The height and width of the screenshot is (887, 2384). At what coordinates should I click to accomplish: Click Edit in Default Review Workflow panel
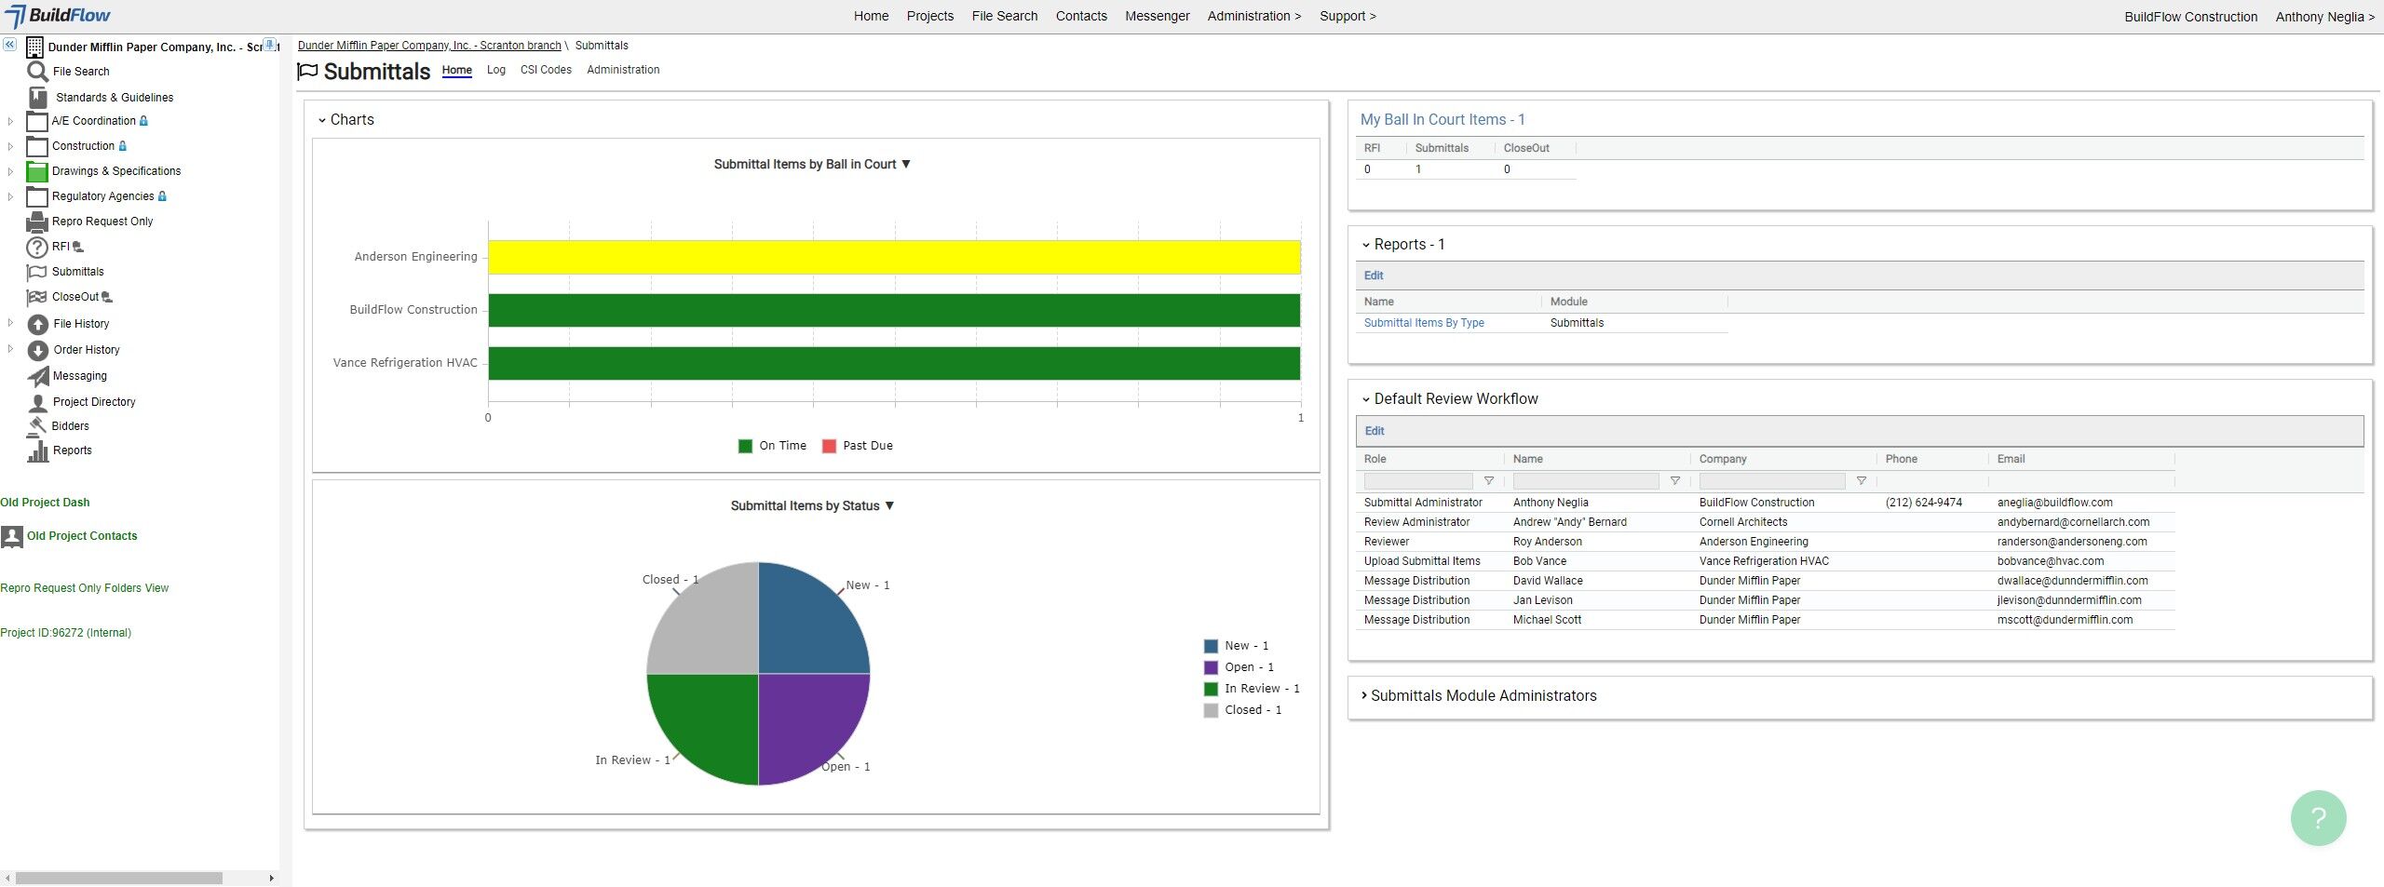(x=1374, y=431)
